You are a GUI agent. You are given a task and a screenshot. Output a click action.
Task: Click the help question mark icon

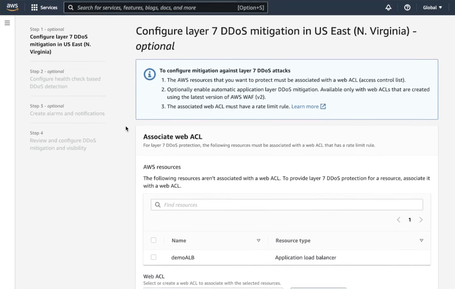pyautogui.click(x=407, y=8)
